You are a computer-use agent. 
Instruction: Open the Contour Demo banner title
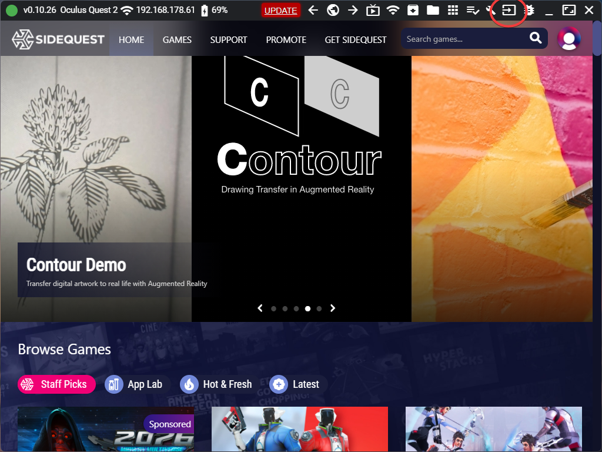(76, 265)
